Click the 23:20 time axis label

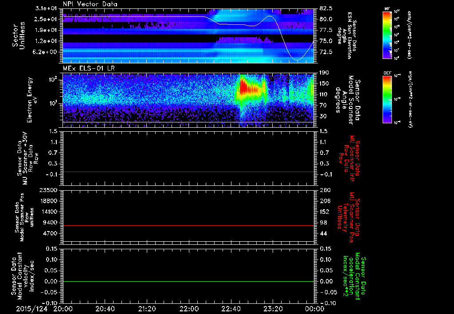pos(273,309)
